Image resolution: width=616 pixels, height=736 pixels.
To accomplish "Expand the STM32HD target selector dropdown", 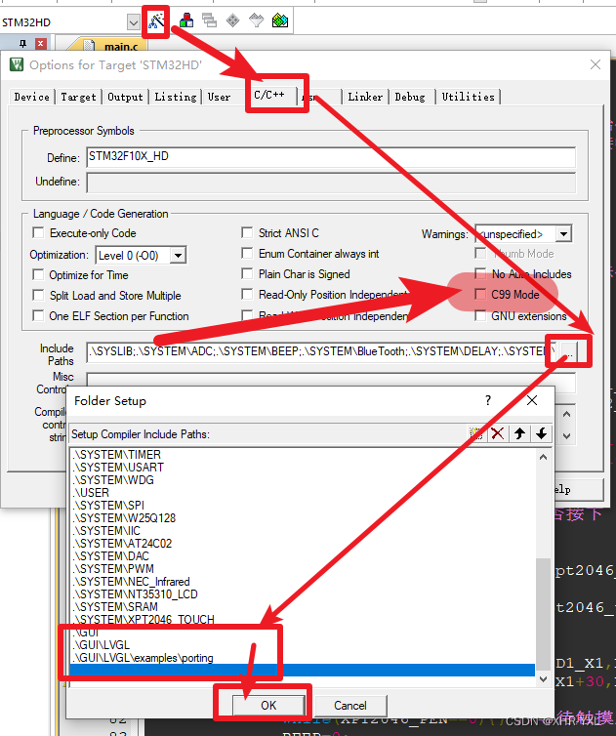I will click(134, 22).
